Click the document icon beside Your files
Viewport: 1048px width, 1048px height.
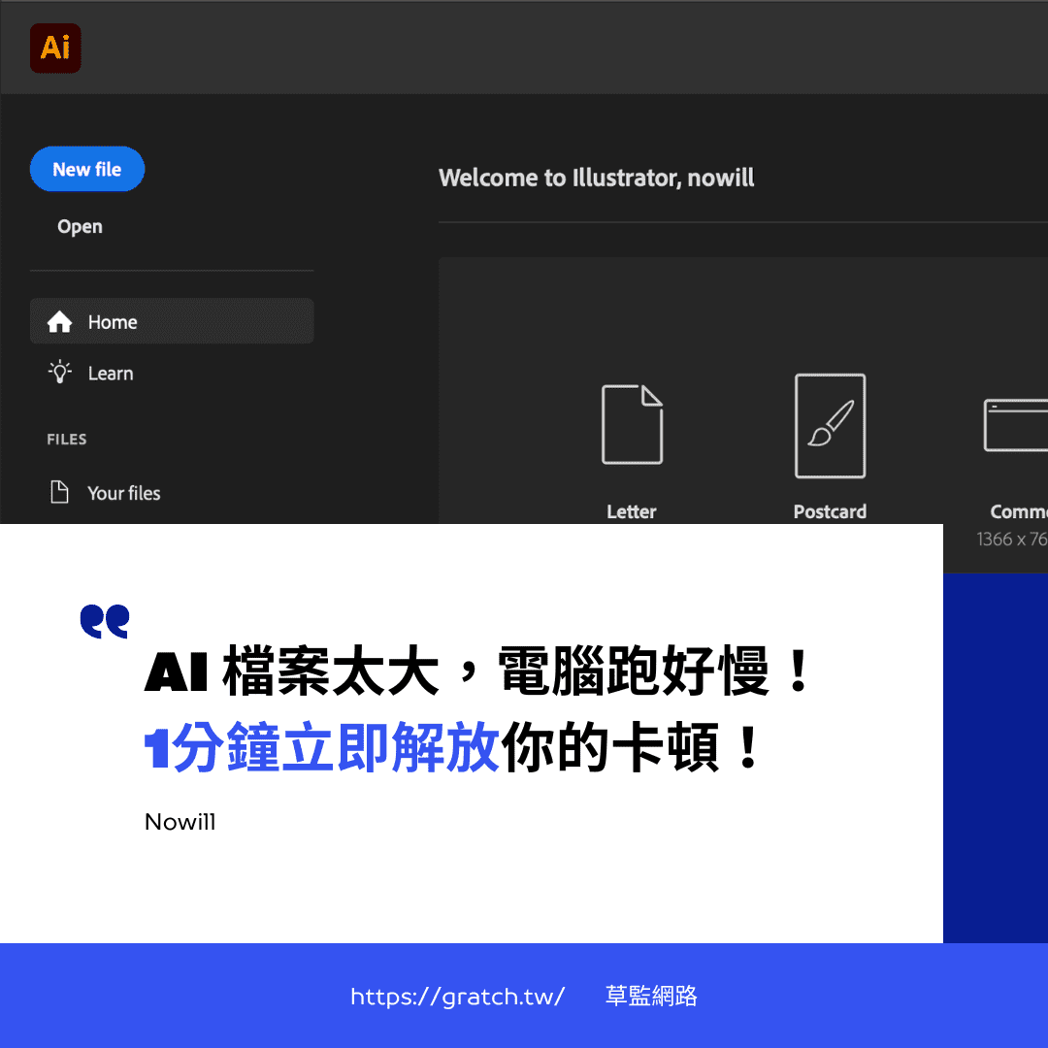60,492
